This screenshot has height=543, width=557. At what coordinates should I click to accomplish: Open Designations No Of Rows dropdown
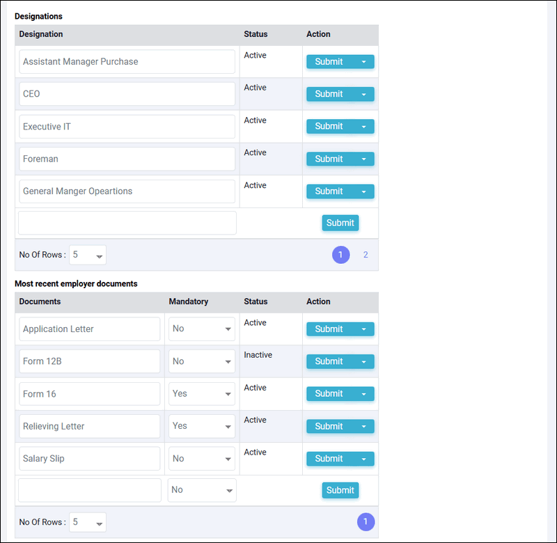pos(88,255)
